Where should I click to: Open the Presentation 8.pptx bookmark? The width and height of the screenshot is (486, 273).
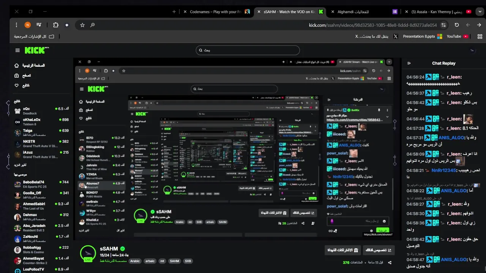422,36
